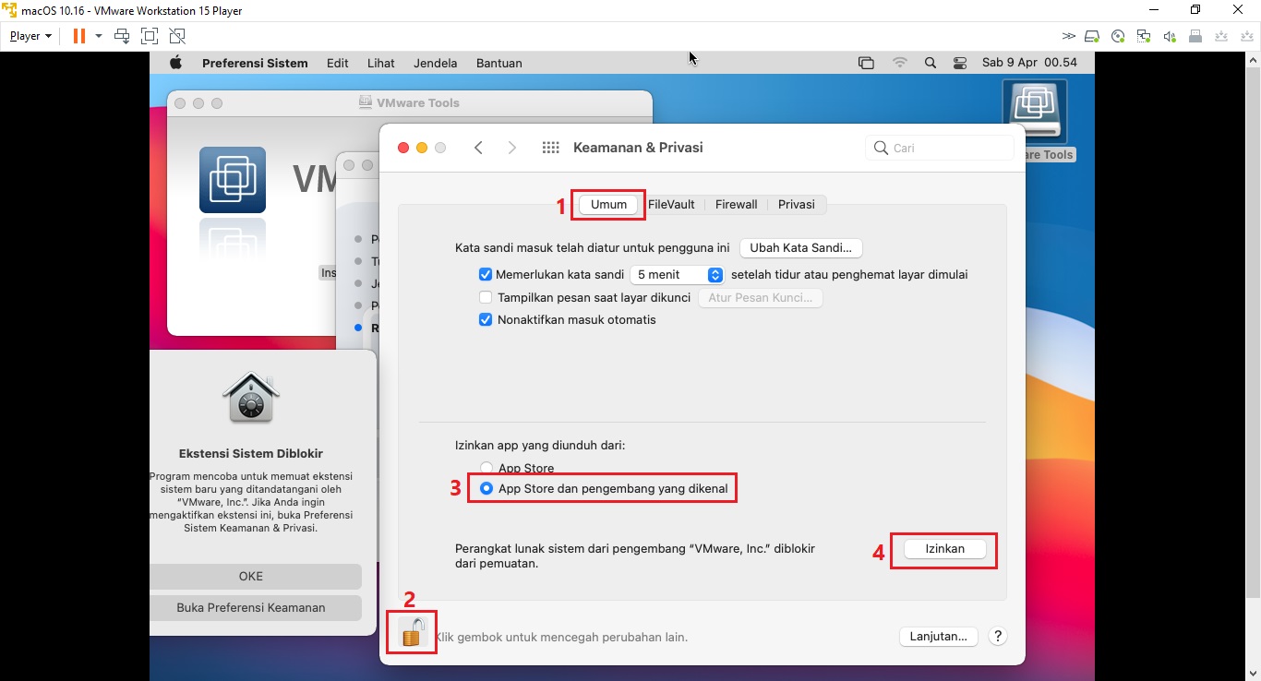1261x681 pixels.
Task: Expand hidden devices with double chevron
Action: point(1068,36)
